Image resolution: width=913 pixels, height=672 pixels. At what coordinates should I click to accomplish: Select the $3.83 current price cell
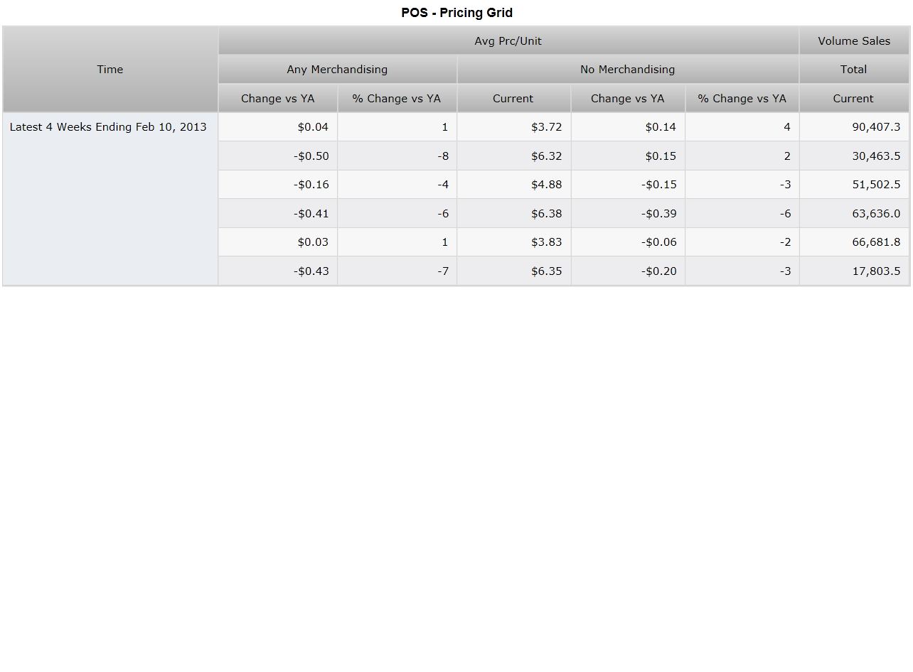pyautogui.click(x=514, y=242)
